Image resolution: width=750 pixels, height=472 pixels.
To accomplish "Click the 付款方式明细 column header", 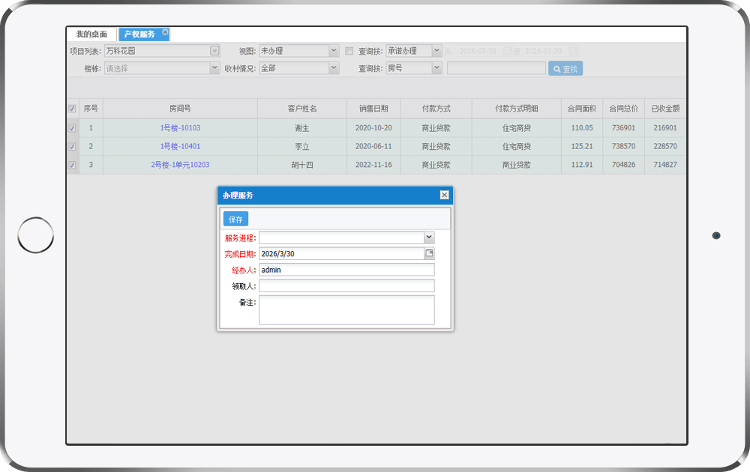I will point(517,109).
